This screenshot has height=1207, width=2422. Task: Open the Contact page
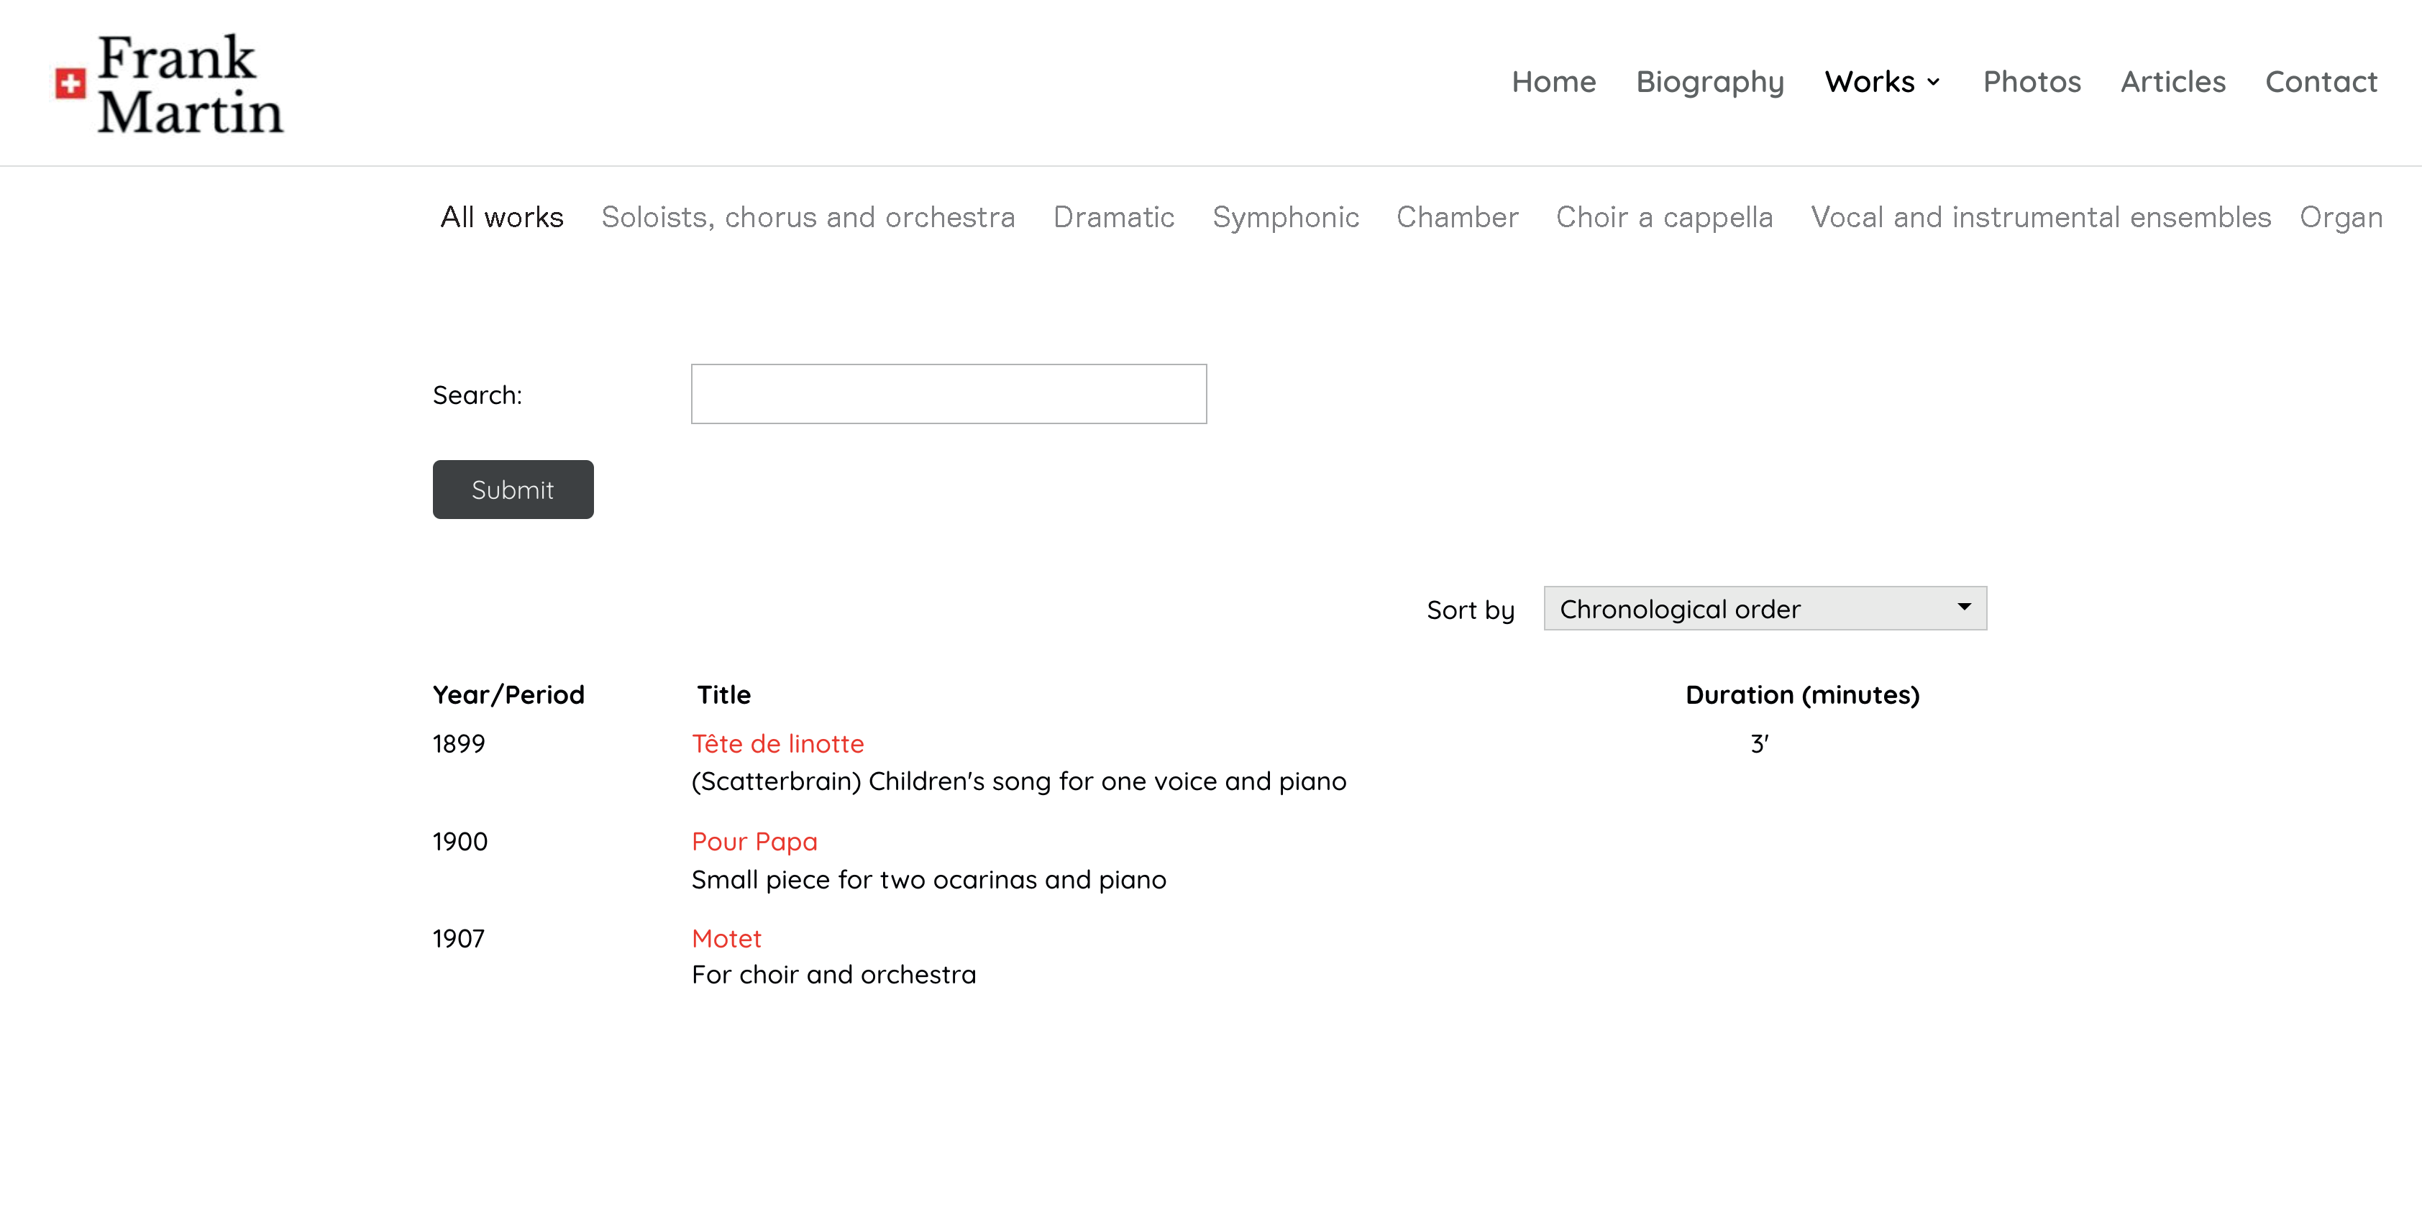tap(2321, 82)
